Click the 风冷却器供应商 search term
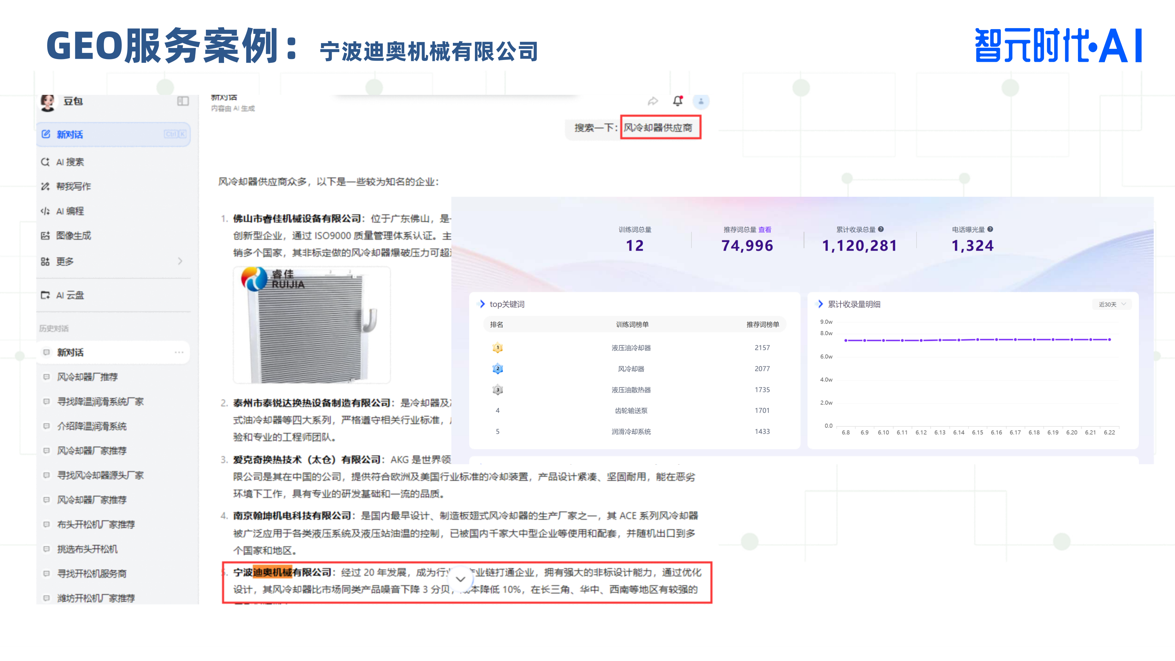1175x661 pixels. [x=658, y=128]
